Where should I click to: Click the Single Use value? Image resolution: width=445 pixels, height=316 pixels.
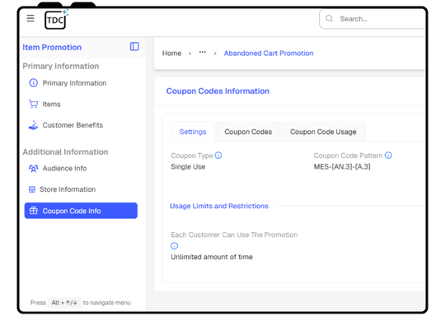(188, 167)
